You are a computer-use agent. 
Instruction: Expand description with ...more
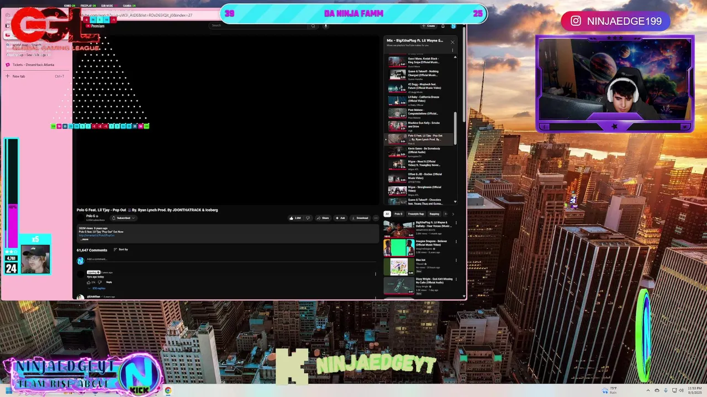point(84,239)
